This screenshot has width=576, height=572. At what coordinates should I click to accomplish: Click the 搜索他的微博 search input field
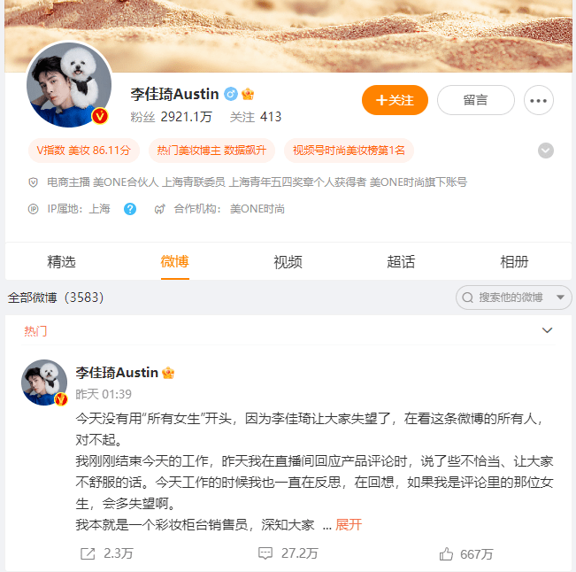[x=511, y=298]
